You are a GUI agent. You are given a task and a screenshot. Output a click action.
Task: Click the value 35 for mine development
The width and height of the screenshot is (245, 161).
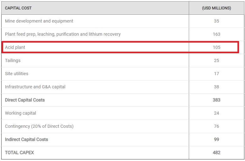[216, 21]
